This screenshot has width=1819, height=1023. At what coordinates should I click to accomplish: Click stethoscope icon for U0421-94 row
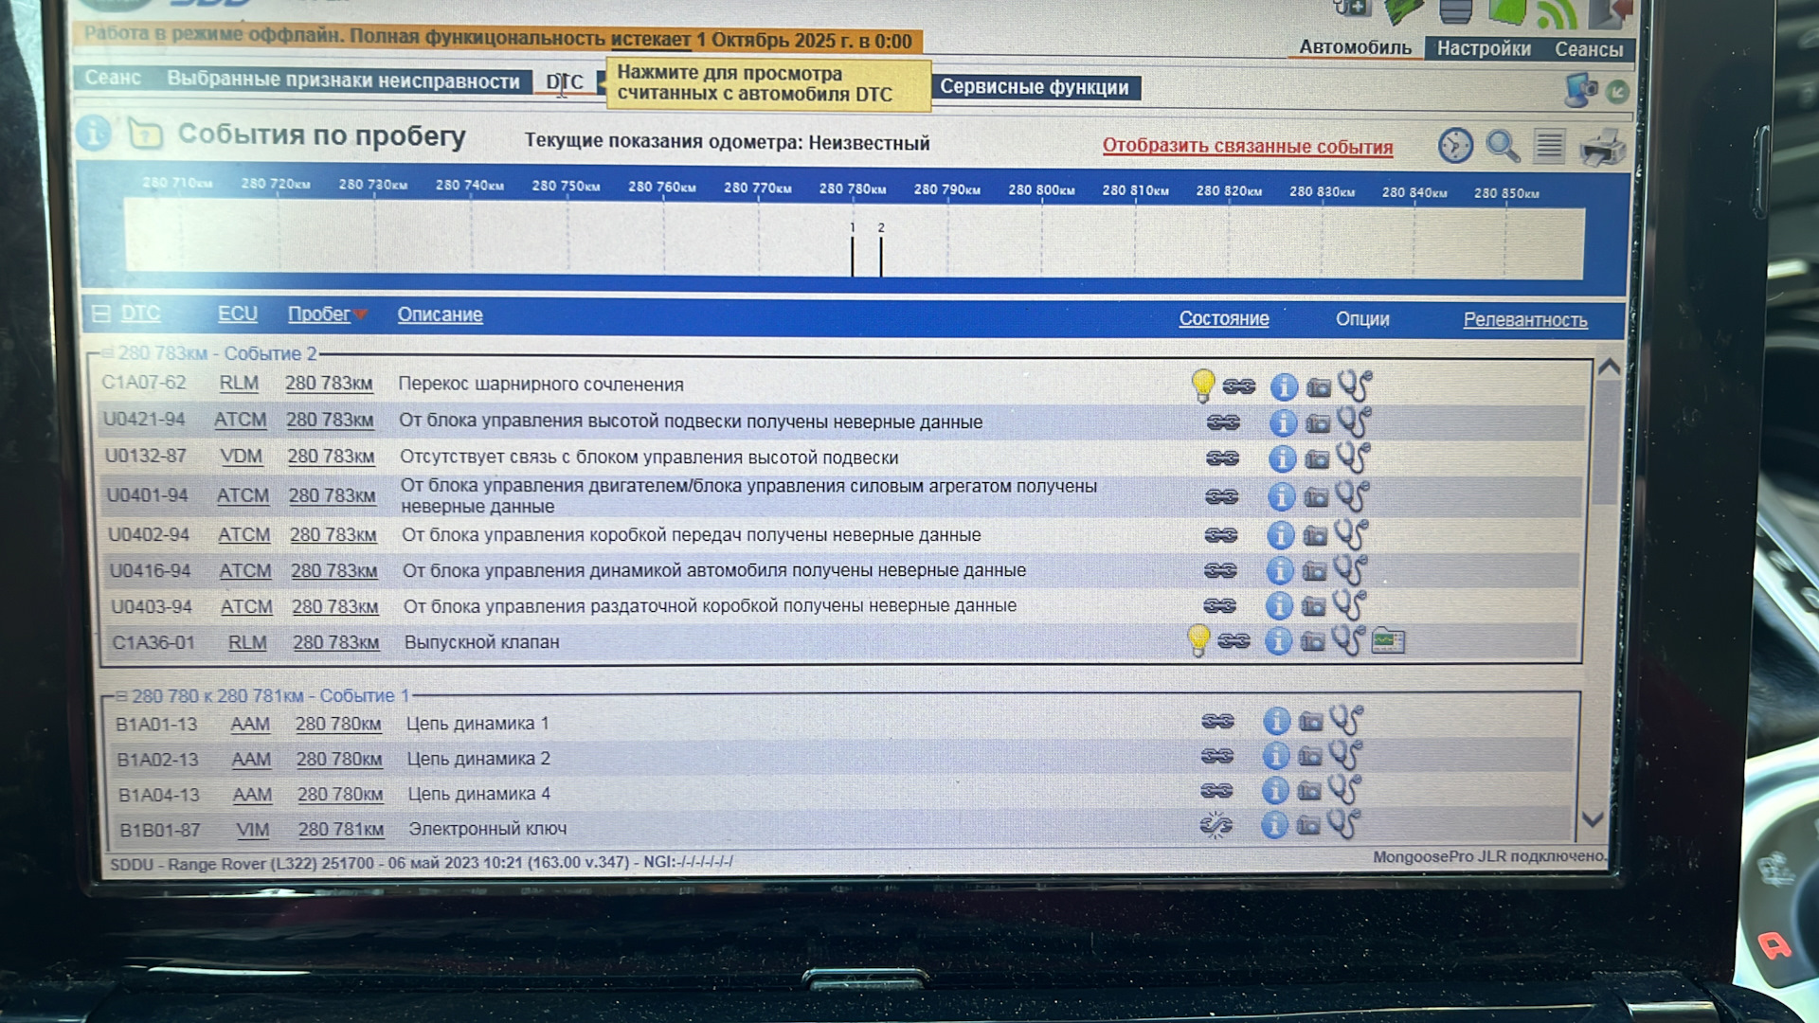pos(1354,422)
